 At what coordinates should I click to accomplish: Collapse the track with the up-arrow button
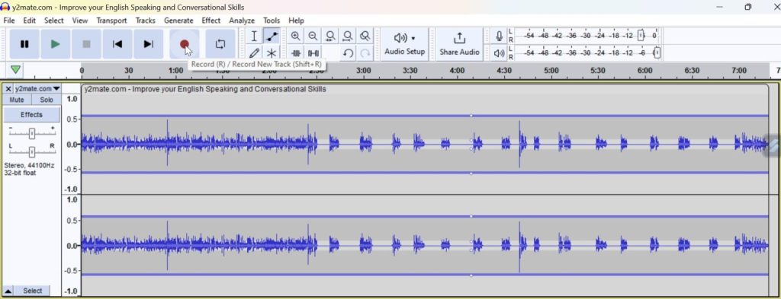[8, 291]
